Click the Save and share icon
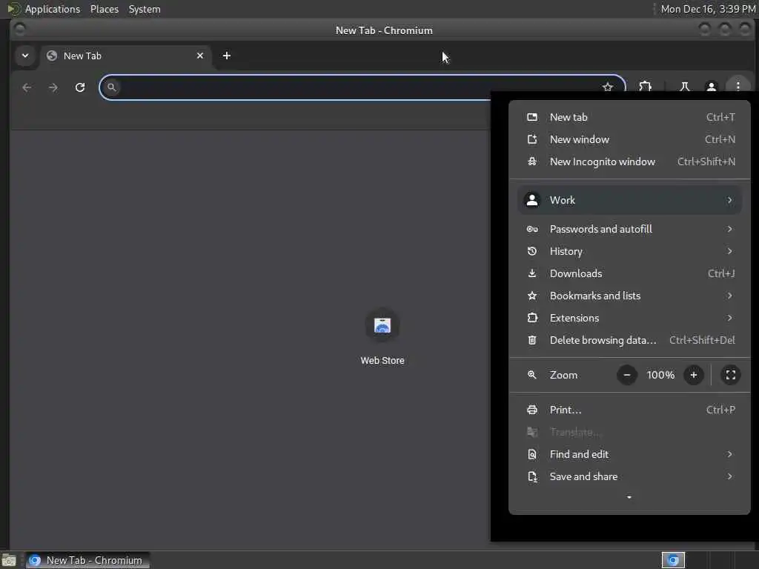The width and height of the screenshot is (759, 569). (532, 476)
